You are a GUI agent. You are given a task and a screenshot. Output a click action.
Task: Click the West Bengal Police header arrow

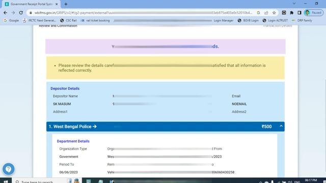[95, 127]
